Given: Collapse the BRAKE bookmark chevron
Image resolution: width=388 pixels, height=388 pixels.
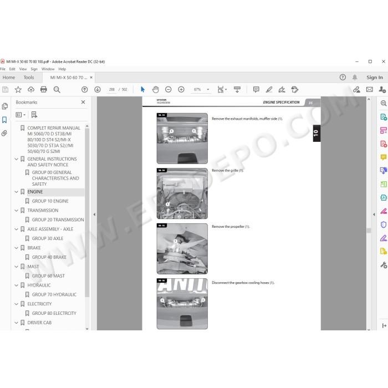Looking at the screenshot, I should point(16,248).
